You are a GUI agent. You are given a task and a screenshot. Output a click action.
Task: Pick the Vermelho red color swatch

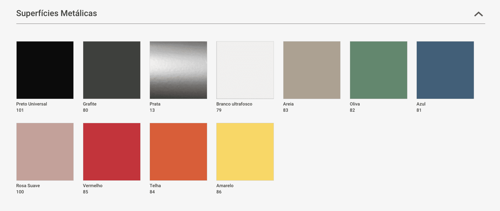112,152
